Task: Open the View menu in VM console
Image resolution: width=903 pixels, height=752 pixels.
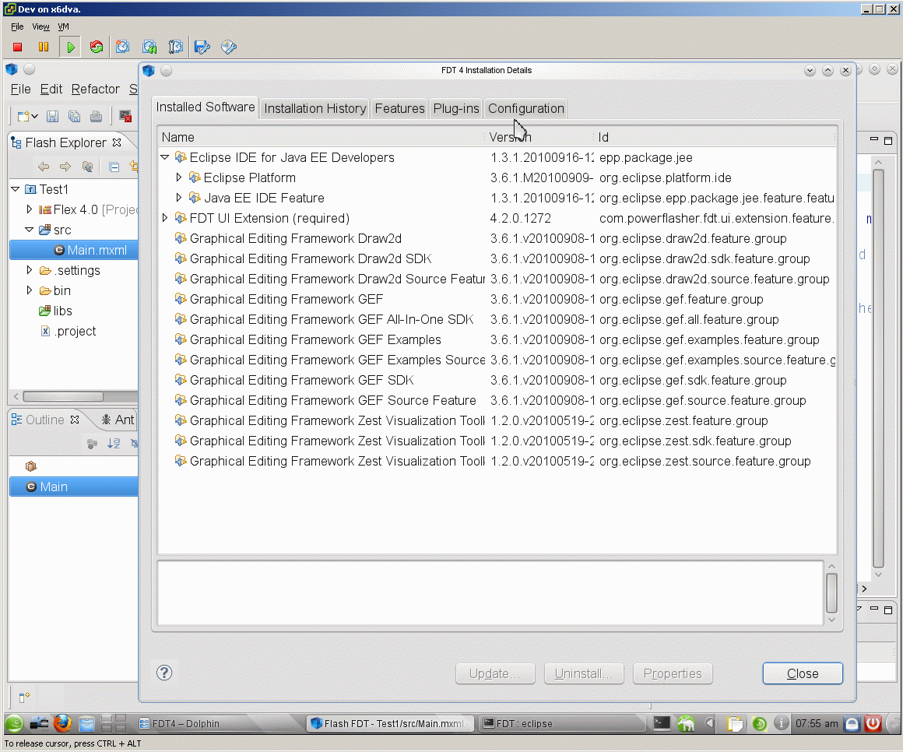Action: point(40,26)
